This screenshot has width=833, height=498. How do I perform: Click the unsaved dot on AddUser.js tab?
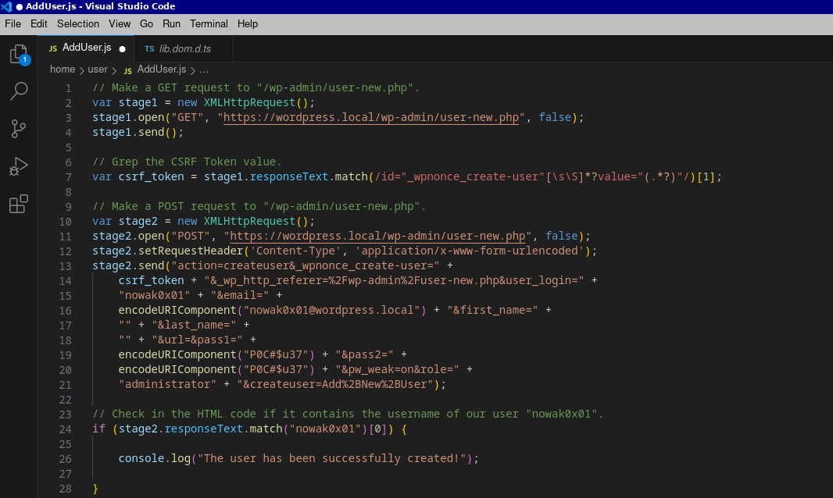(x=122, y=49)
